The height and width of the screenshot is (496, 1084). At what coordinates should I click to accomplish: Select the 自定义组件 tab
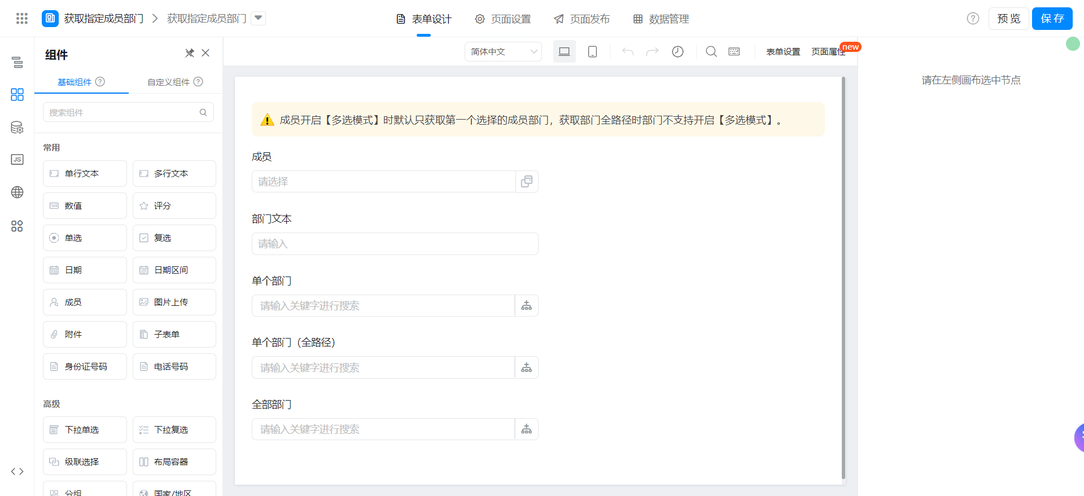tap(175, 82)
